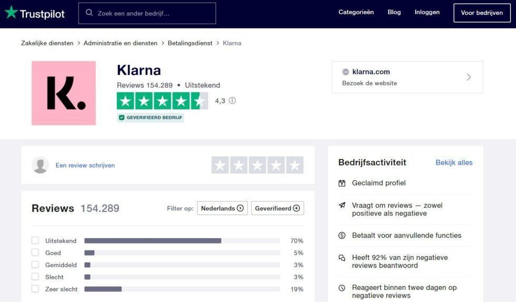Click the rating info icon beside 4,3
Image resolution: width=516 pixels, height=302 pixels.
(x=232, y=101)
